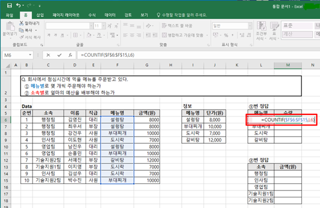
Task: Open Insert Function fx dialog
Action: pyautogui.click(x=70, y=55)
